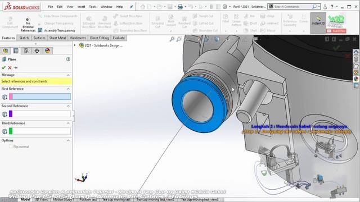Switch to the Surfaces tab
This screenshot has height=202, width=360.
coord(39,38)
